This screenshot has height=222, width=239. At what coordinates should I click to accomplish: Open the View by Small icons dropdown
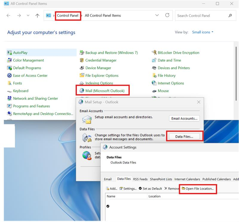[x=203, y=32]
